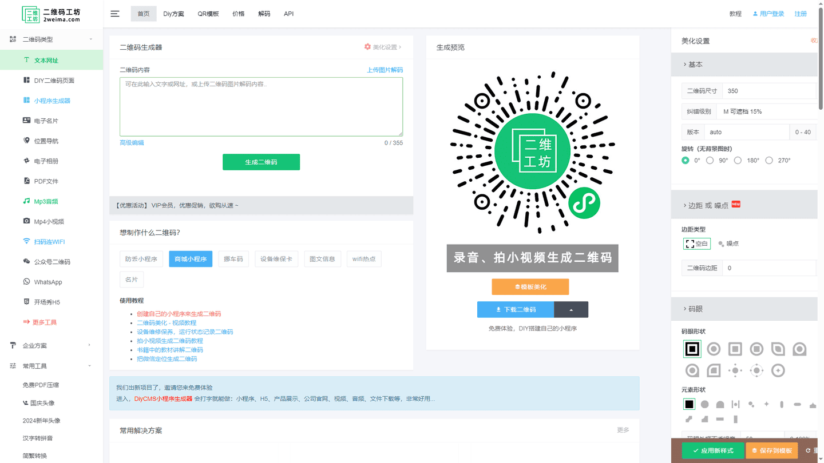Toggle the hamburger sidebar menu icon
The height and width of the screenshot is (463, 824).
tap(115, 14)
